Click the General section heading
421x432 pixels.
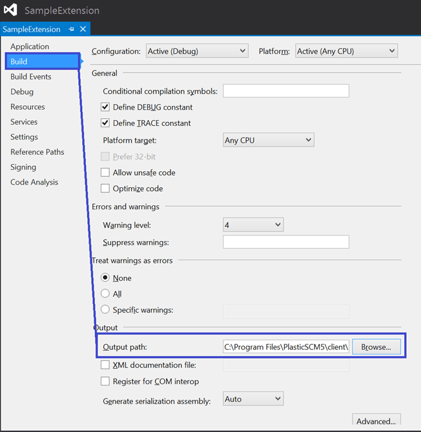coord(105,73)
